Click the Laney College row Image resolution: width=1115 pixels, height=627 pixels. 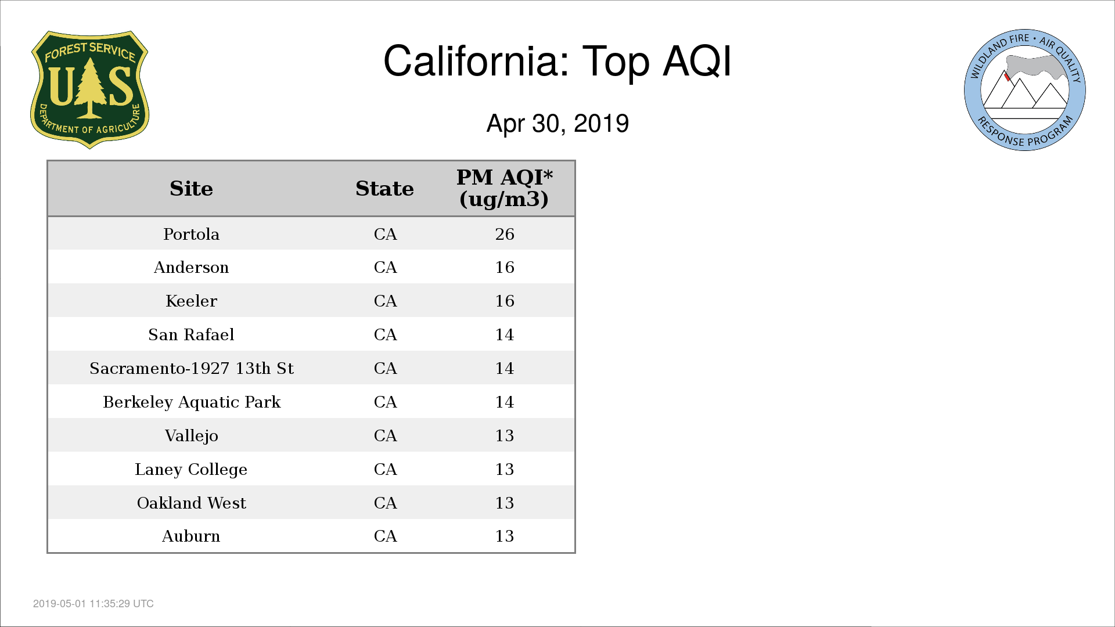(x=311, y=469)
